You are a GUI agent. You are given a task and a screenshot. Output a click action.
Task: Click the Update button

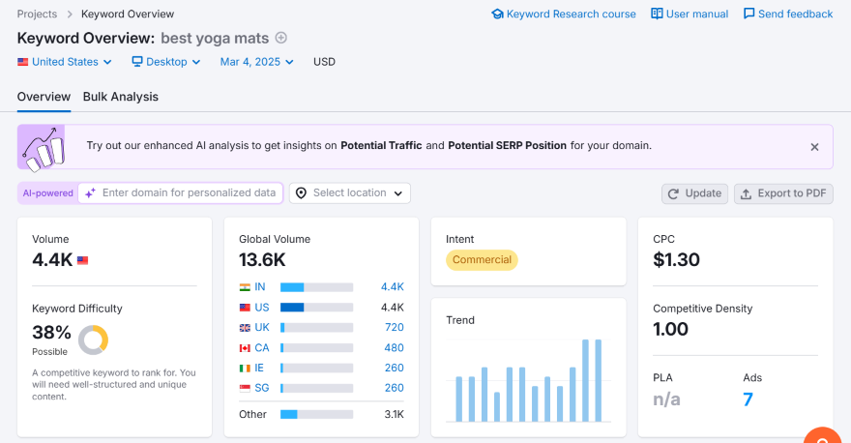694,193
